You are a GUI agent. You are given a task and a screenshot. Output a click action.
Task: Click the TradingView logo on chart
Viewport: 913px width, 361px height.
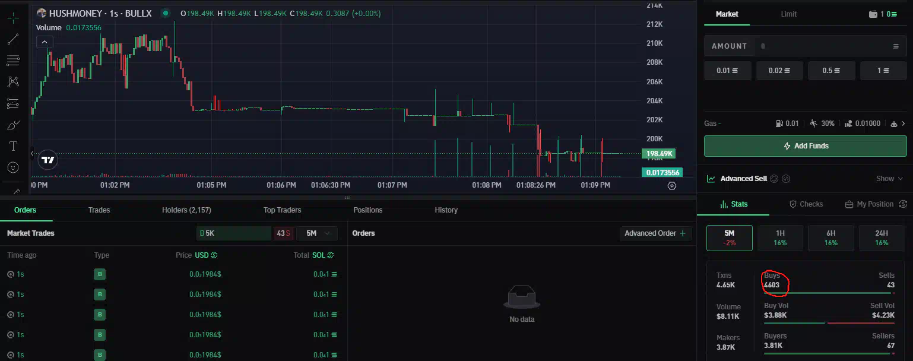click(48, 160)
